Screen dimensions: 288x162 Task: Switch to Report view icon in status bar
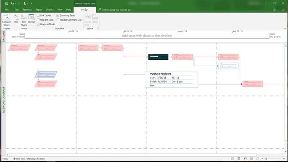[258, 159]
